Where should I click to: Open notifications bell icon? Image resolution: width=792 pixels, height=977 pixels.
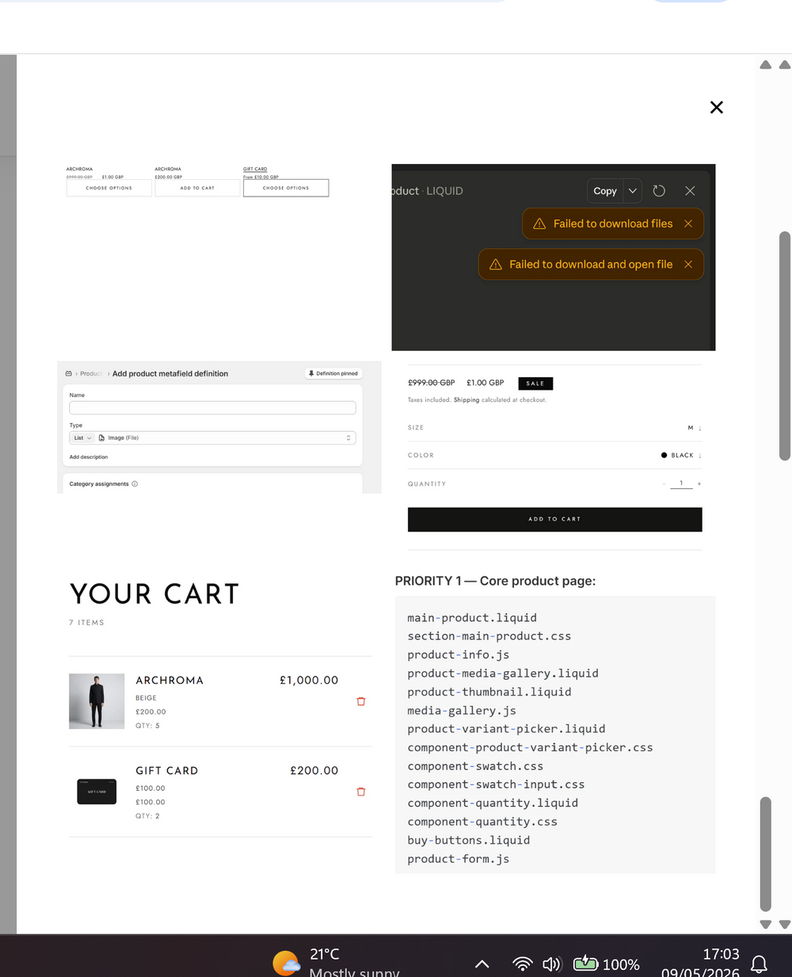click(x=759, y=964)
